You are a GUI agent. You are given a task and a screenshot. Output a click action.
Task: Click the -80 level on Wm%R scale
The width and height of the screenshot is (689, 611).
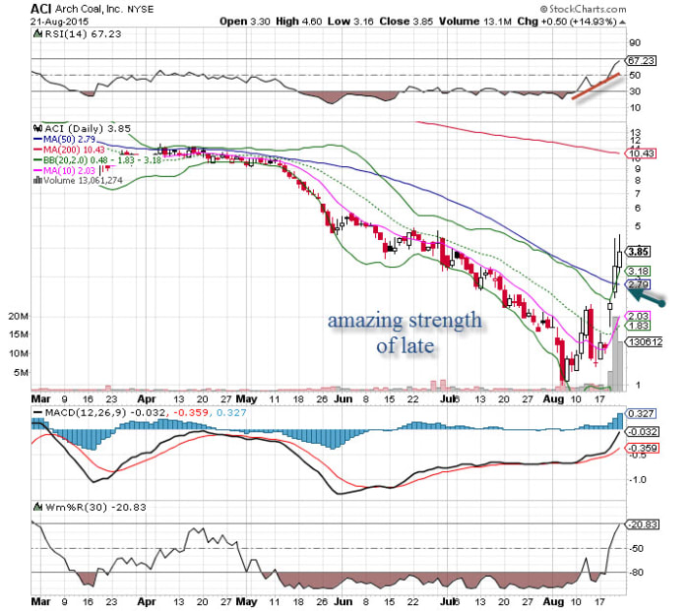pos(638,572)
